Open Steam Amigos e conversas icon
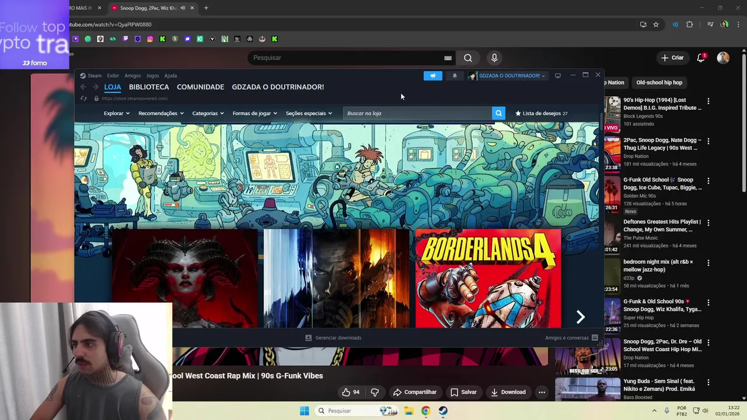747x420 pixels. pos(595,338)
